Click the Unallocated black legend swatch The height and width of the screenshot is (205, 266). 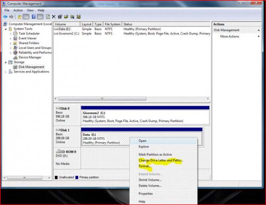click(x=56, y=177)
